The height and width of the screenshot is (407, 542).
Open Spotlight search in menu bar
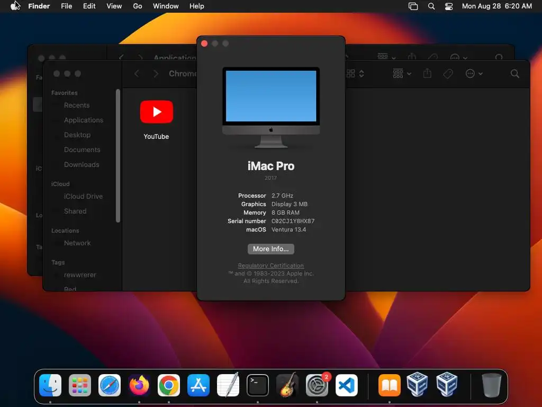(x=431, y=6)
